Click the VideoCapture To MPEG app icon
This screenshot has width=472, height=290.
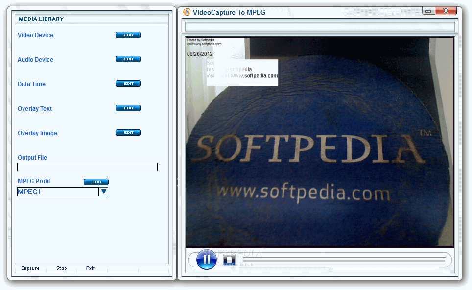(187, 12)
